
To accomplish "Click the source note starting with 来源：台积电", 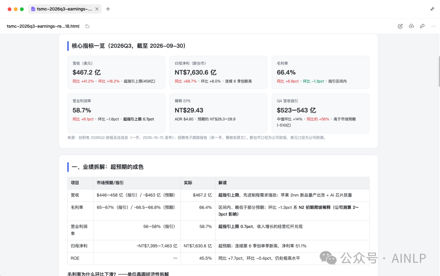I will point(197,137).
